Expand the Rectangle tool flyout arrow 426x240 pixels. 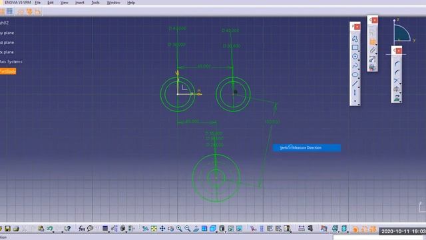pos(359,51)
